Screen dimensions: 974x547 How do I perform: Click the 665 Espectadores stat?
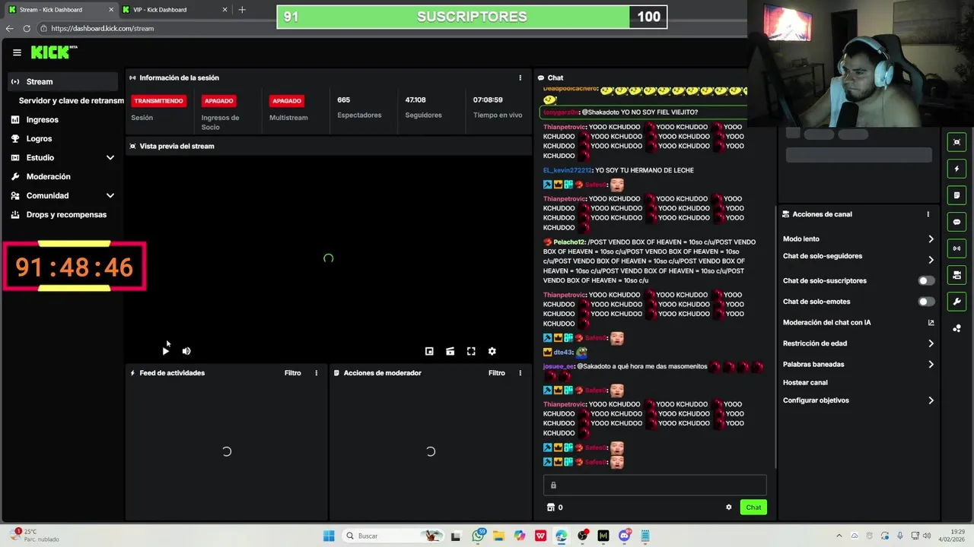359,107
